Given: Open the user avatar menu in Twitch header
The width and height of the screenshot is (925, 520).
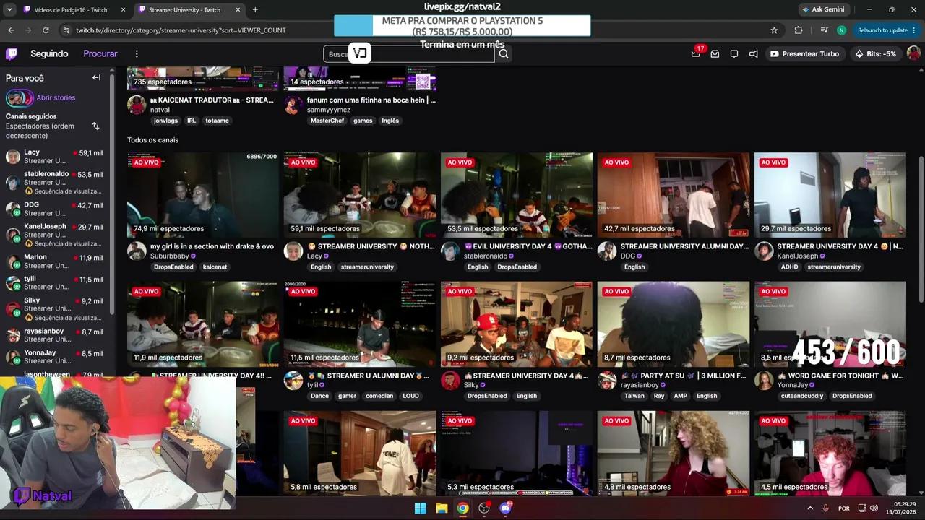Looking at the screenshot, I should (x=913, y=53).
